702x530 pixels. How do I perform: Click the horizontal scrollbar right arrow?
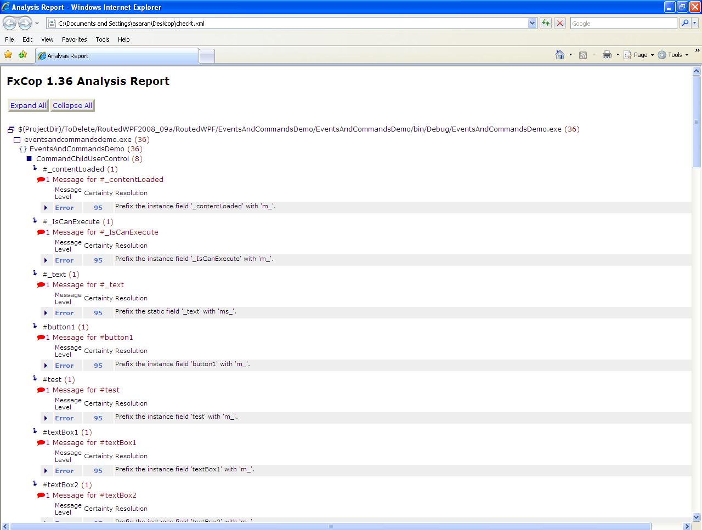[687, 526]
